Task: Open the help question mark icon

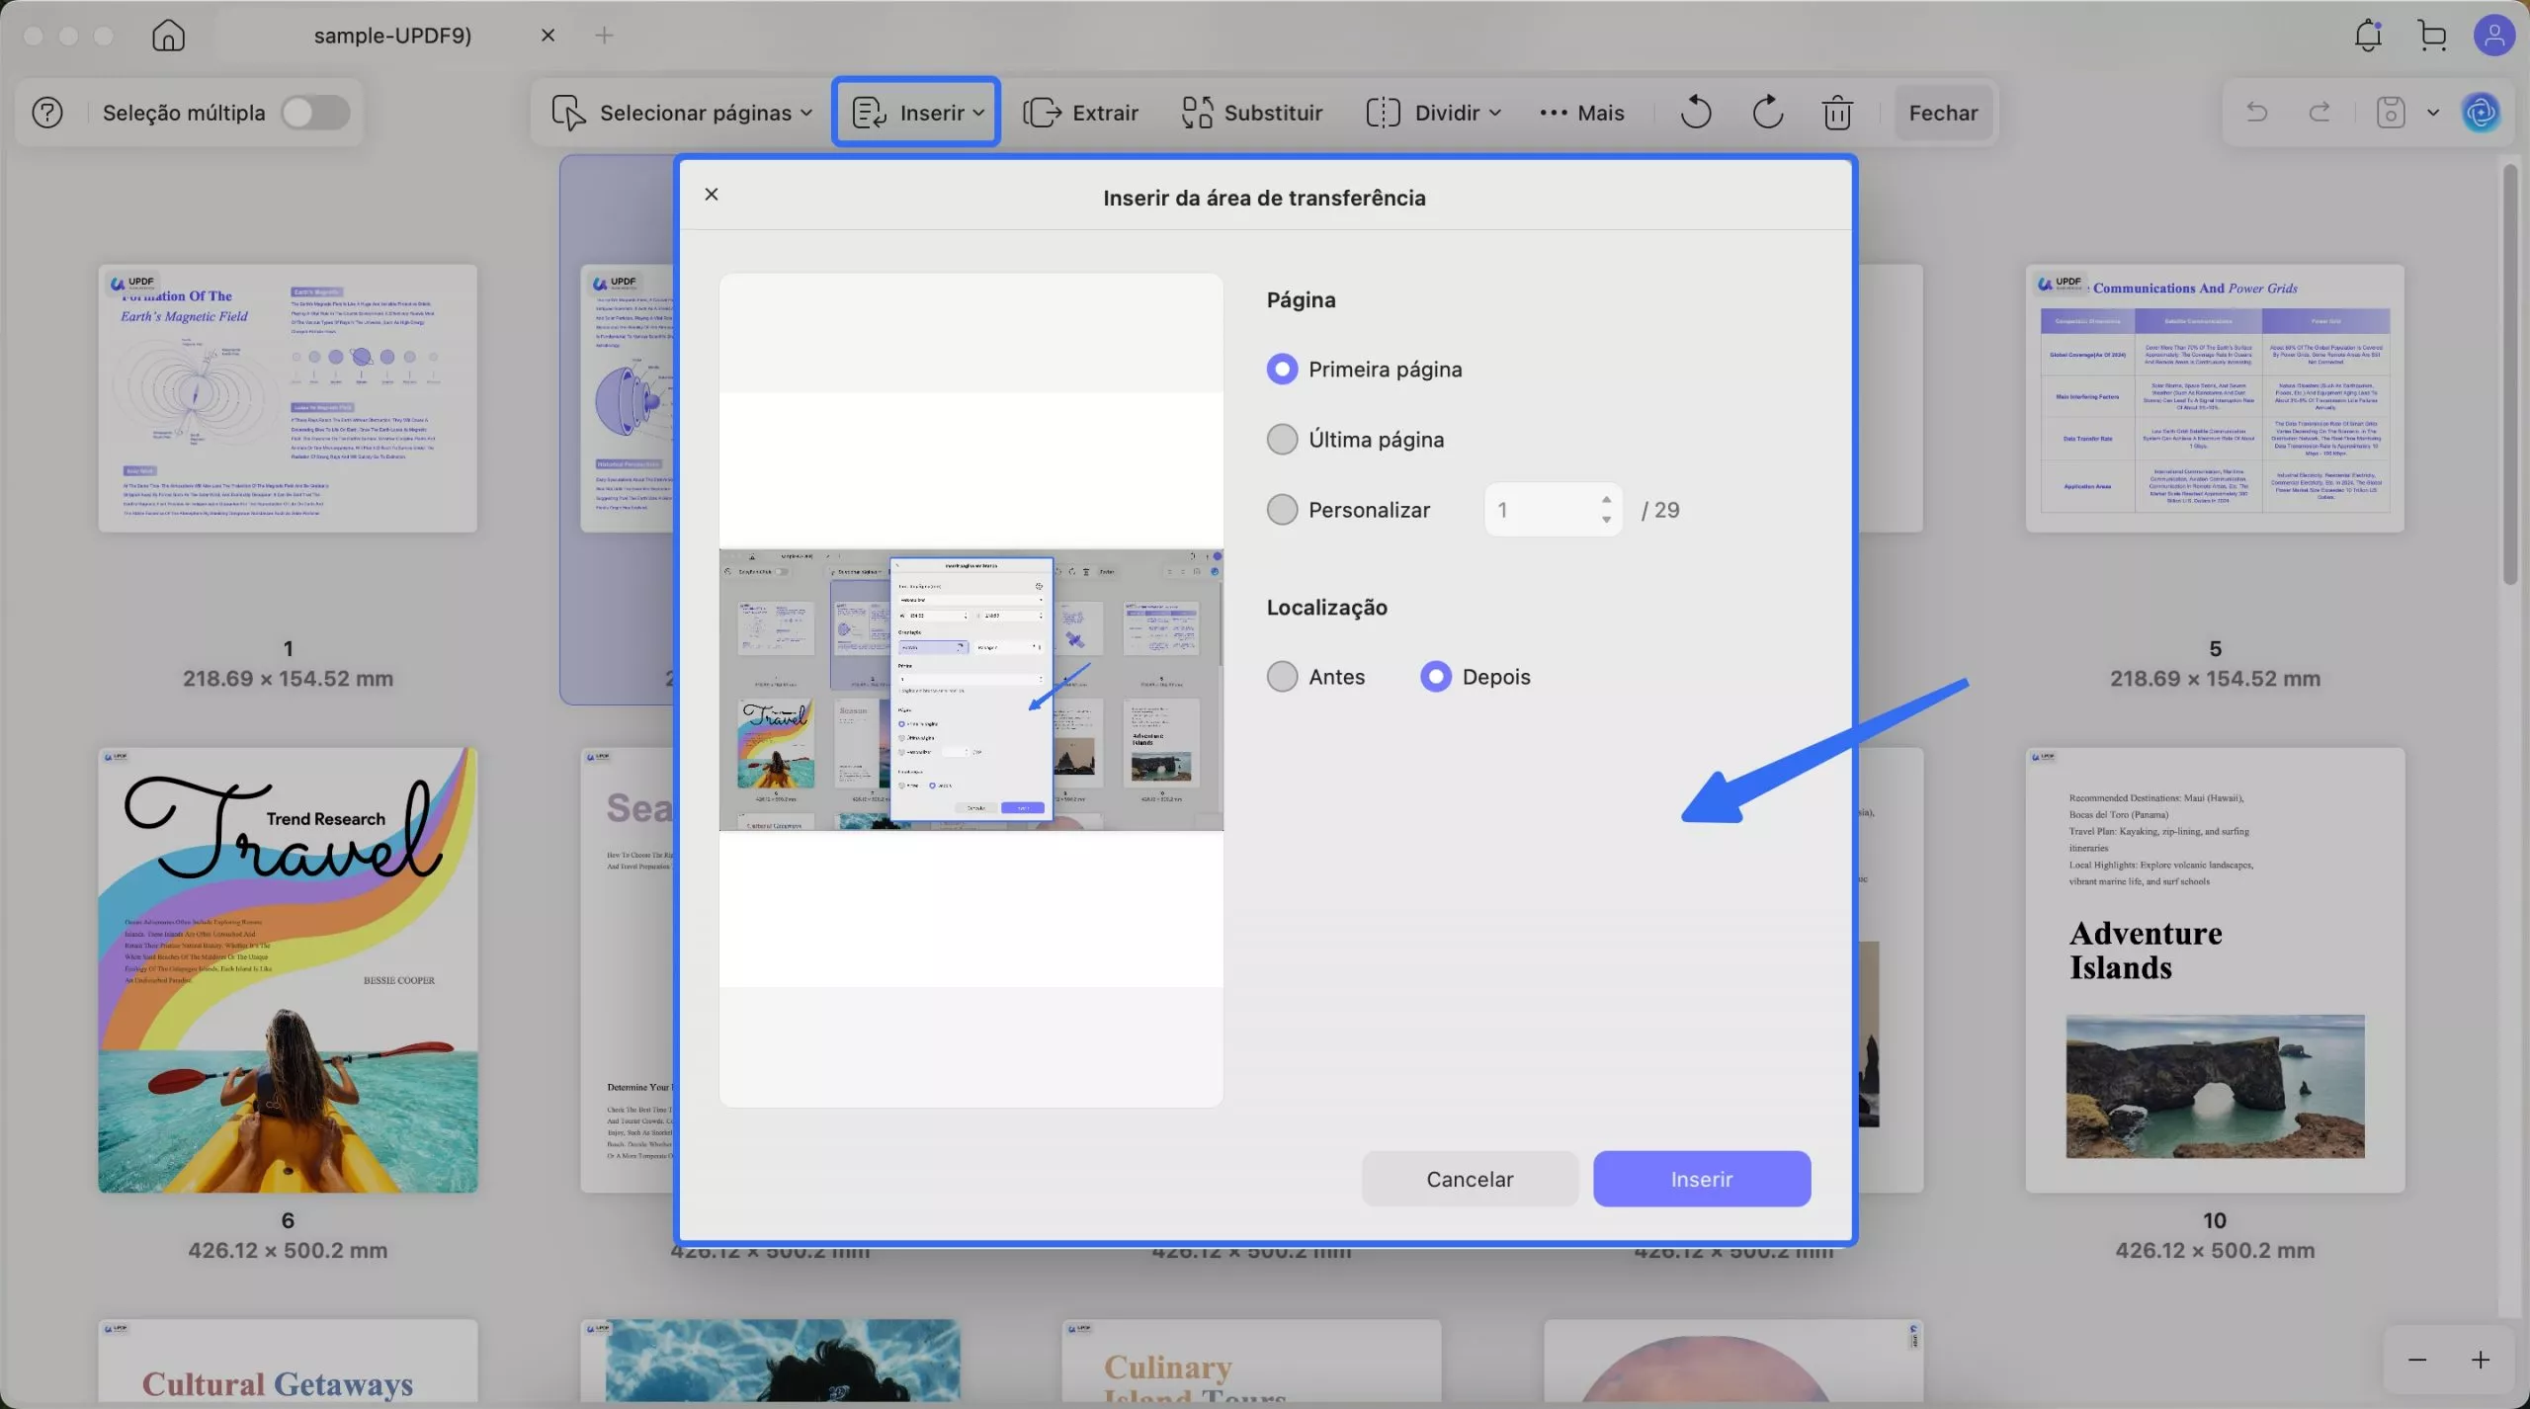Action: 47,113
